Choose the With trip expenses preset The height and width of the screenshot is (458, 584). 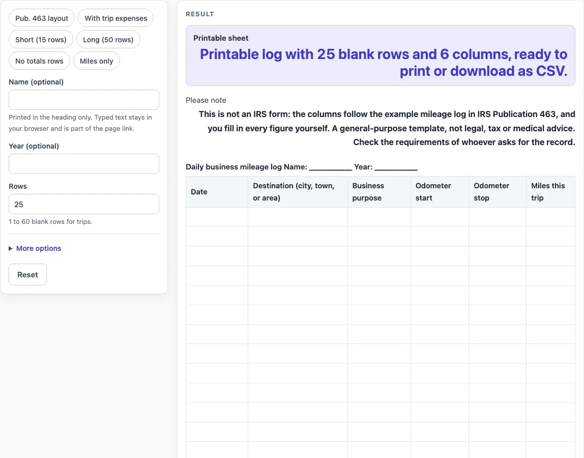click(116, 18)
